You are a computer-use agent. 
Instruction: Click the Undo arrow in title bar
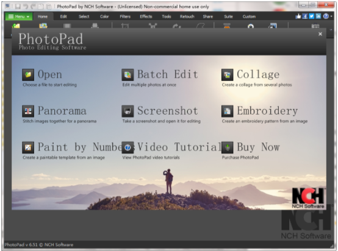(x=26, y=7)
